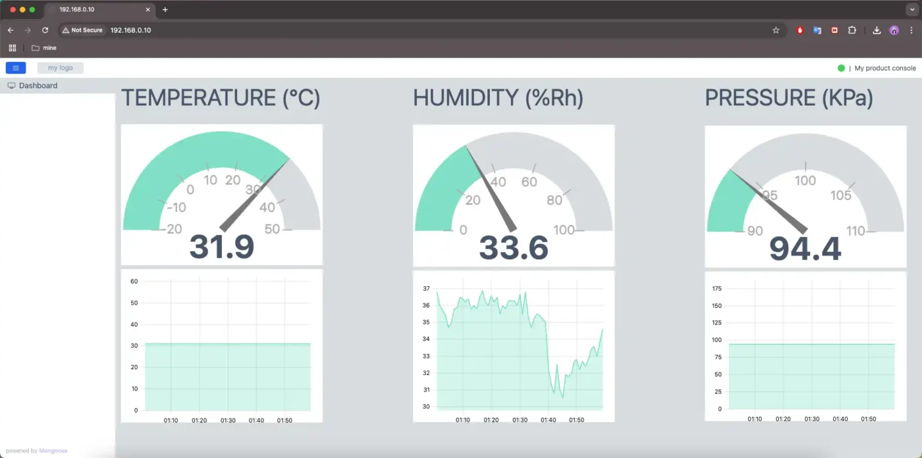Click the HUMIDITY (%Rh) heading
The height and width of the screenshot is (458, 922).
[x=498, y=98]
